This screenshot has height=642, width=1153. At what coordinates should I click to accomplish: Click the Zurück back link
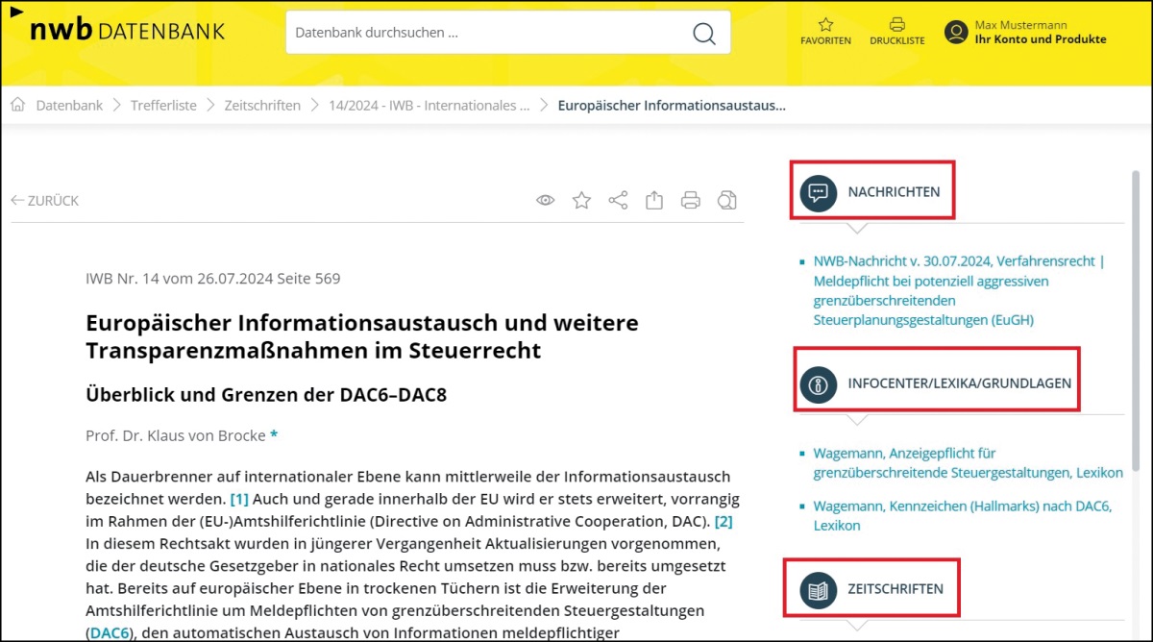click(x=45, y=201)
